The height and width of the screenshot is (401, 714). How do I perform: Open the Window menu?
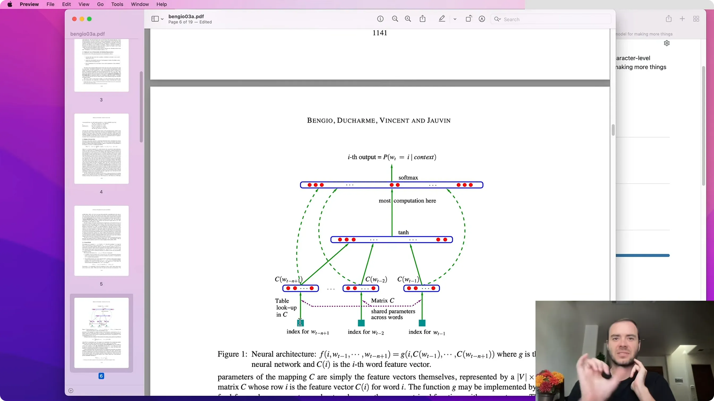click(x=140, y=4)
